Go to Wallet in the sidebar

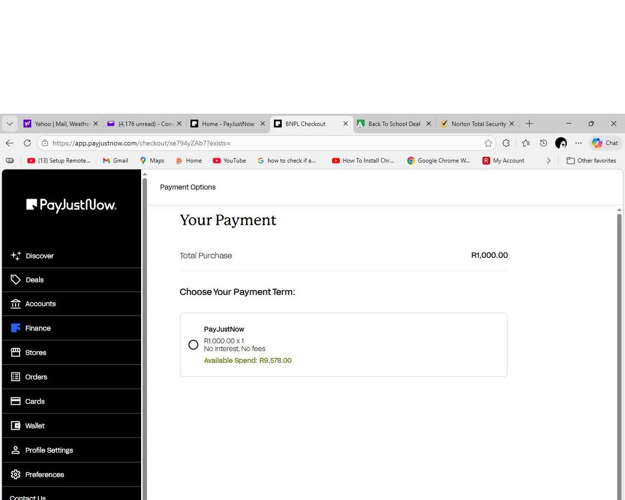click(x=71, y=426)
